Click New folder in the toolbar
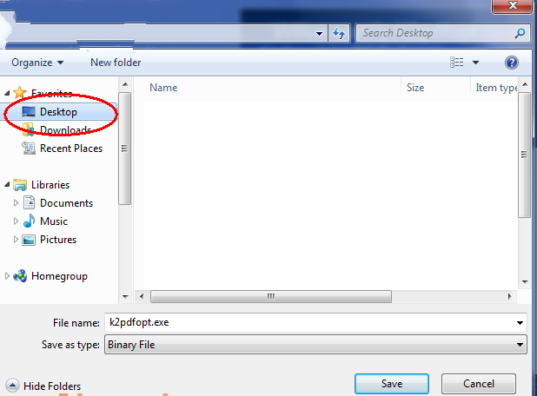537x396 pixels. (116, 63)
